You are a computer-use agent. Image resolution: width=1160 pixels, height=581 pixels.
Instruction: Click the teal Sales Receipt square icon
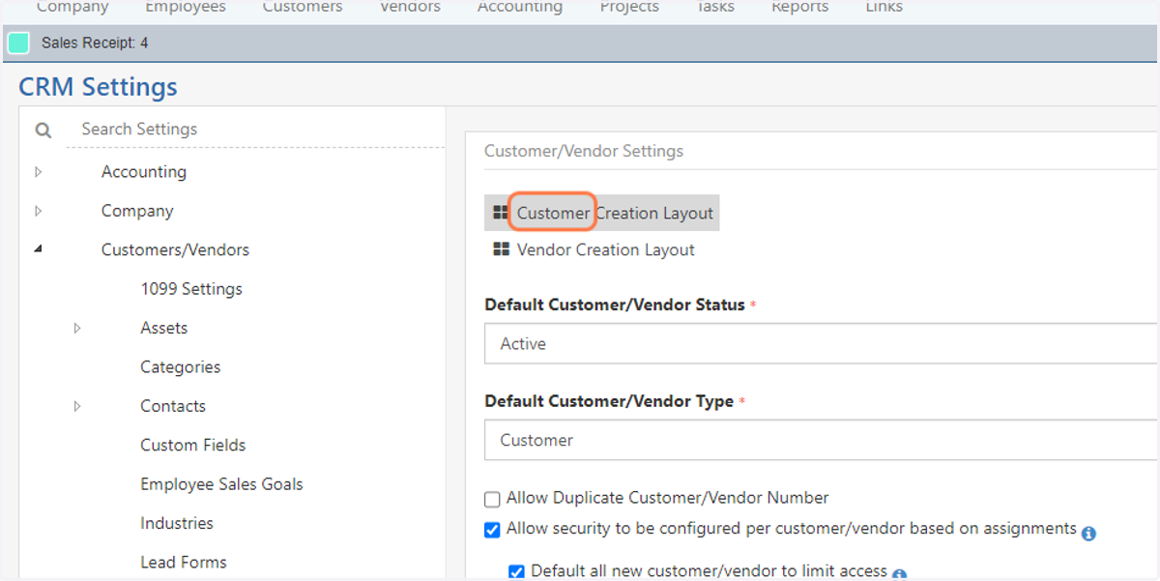tap(18, 44)
